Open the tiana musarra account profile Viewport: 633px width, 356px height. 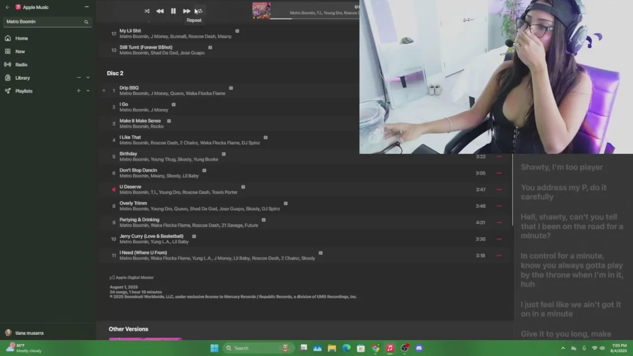tap(25, 333)
